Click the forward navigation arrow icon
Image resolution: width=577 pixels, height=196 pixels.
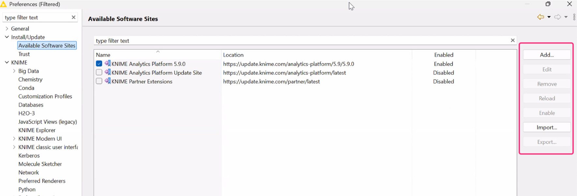[558, 17]
